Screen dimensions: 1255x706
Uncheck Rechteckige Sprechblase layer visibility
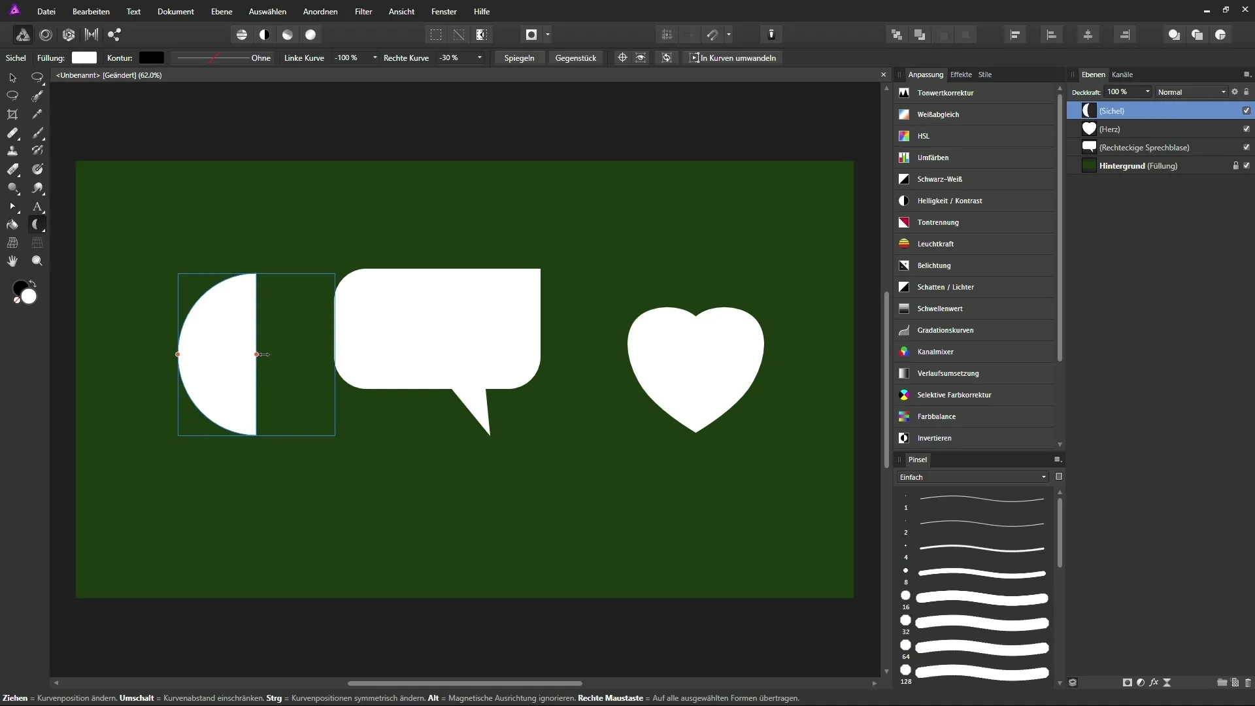pos(1246,147)
